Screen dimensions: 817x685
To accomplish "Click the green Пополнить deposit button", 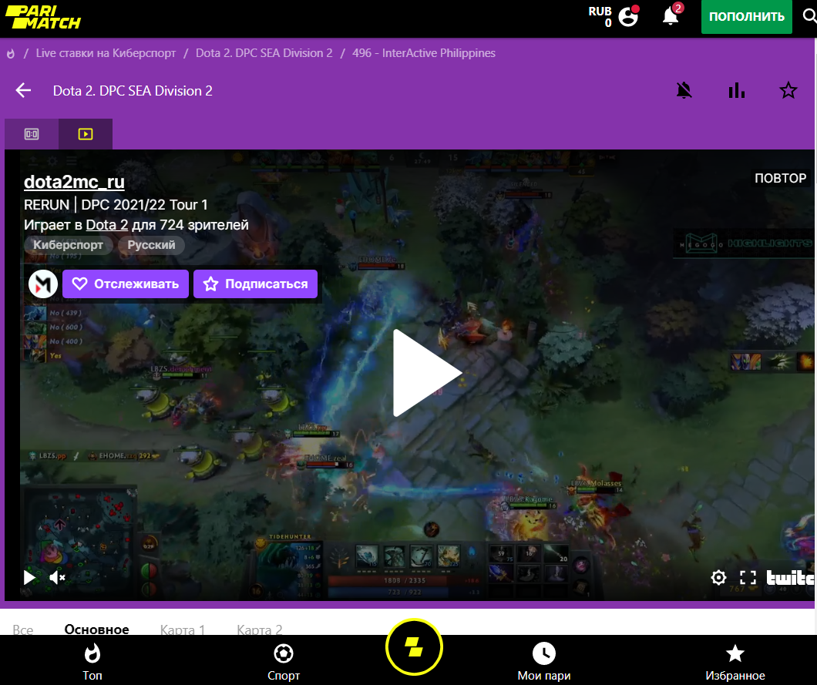I will pyautogui.click(x=746, y=17).
